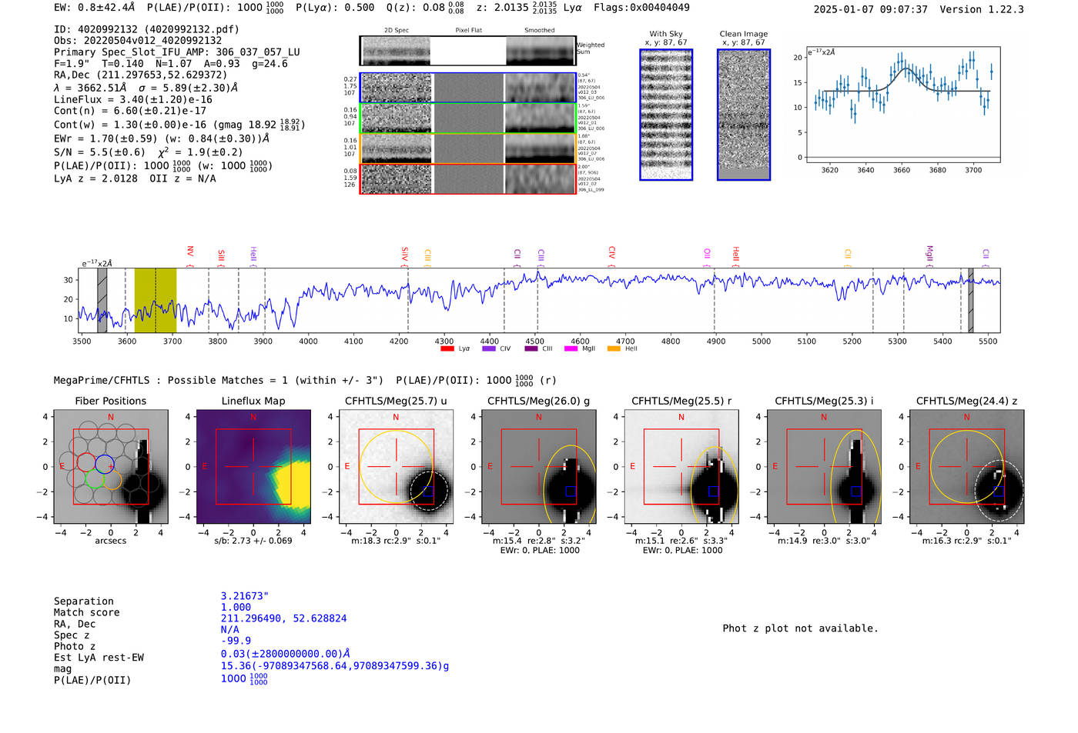1078x733 pixels.
Task: Click the CIV legend color swatch
Action: [488, 348]
